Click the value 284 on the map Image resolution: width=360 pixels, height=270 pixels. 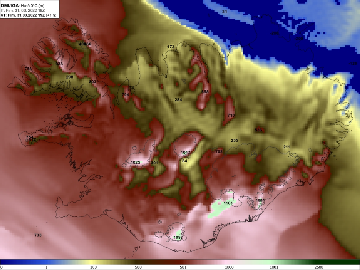[178, 100]
